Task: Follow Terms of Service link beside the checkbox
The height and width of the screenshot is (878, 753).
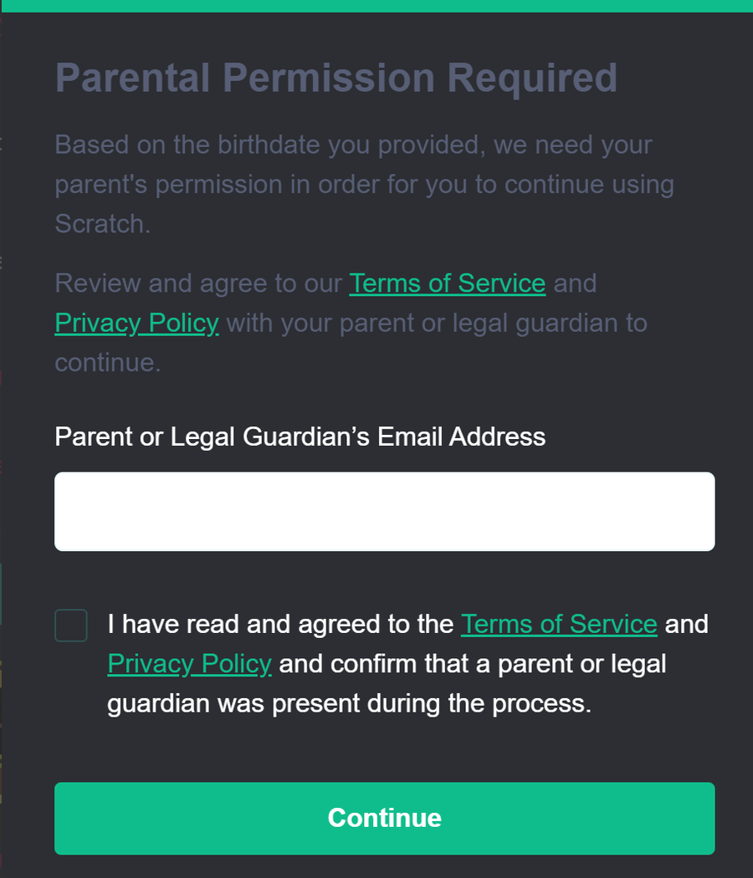Action: (559, 624)
